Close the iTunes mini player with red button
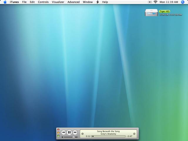Viewport: 188px width, 141px height. [x=58, y=130]
